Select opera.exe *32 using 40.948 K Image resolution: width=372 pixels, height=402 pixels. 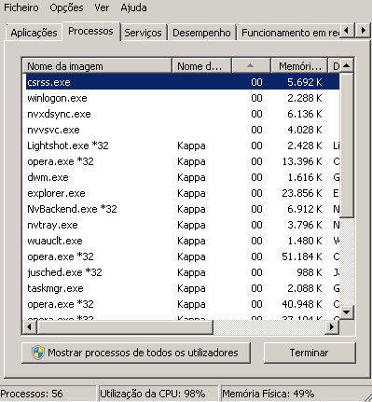point(182,304)
